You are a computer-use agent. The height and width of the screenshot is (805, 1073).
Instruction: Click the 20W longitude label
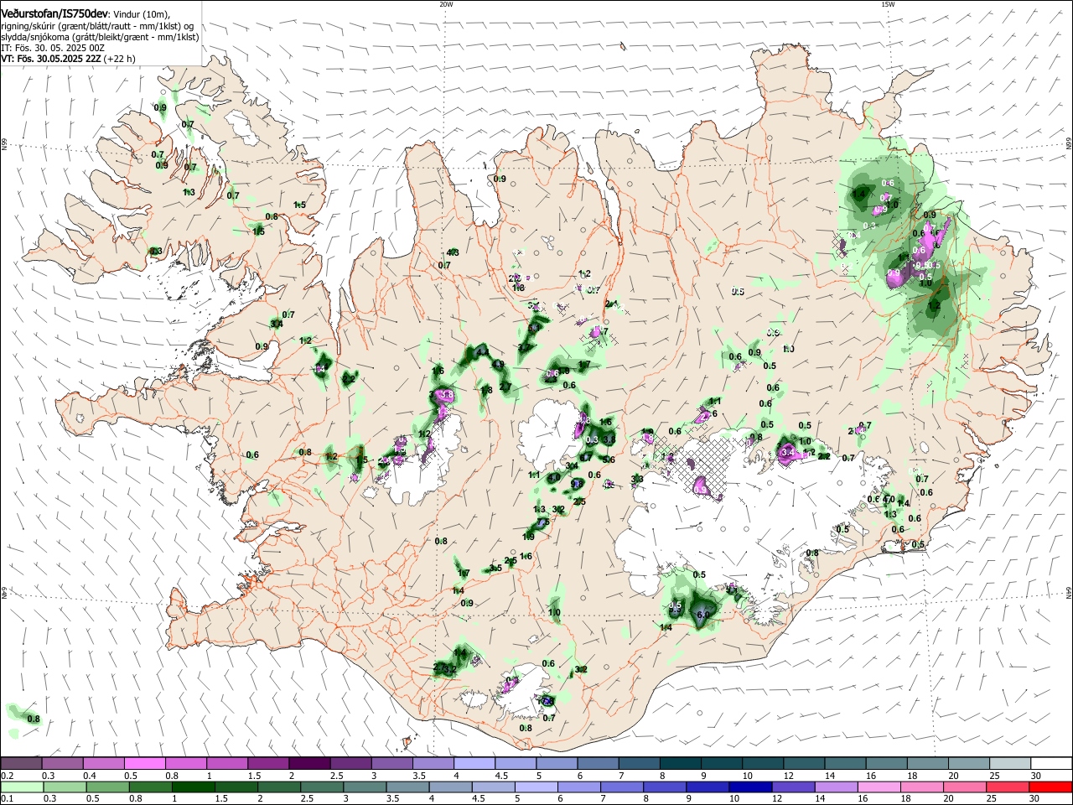tap(446, 4)
